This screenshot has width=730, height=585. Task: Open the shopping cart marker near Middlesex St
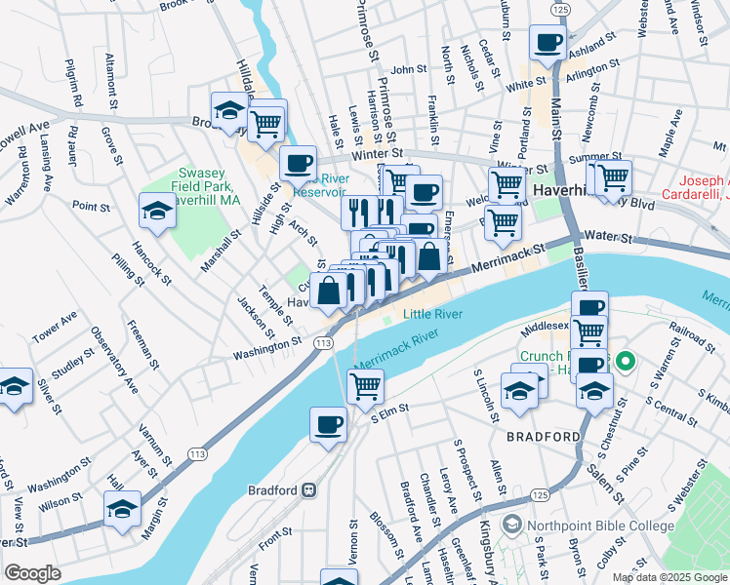point(588,332)
